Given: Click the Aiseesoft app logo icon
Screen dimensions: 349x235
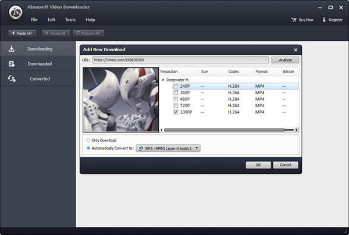Looking at the screenshot, I should click(x=15, y=12).
